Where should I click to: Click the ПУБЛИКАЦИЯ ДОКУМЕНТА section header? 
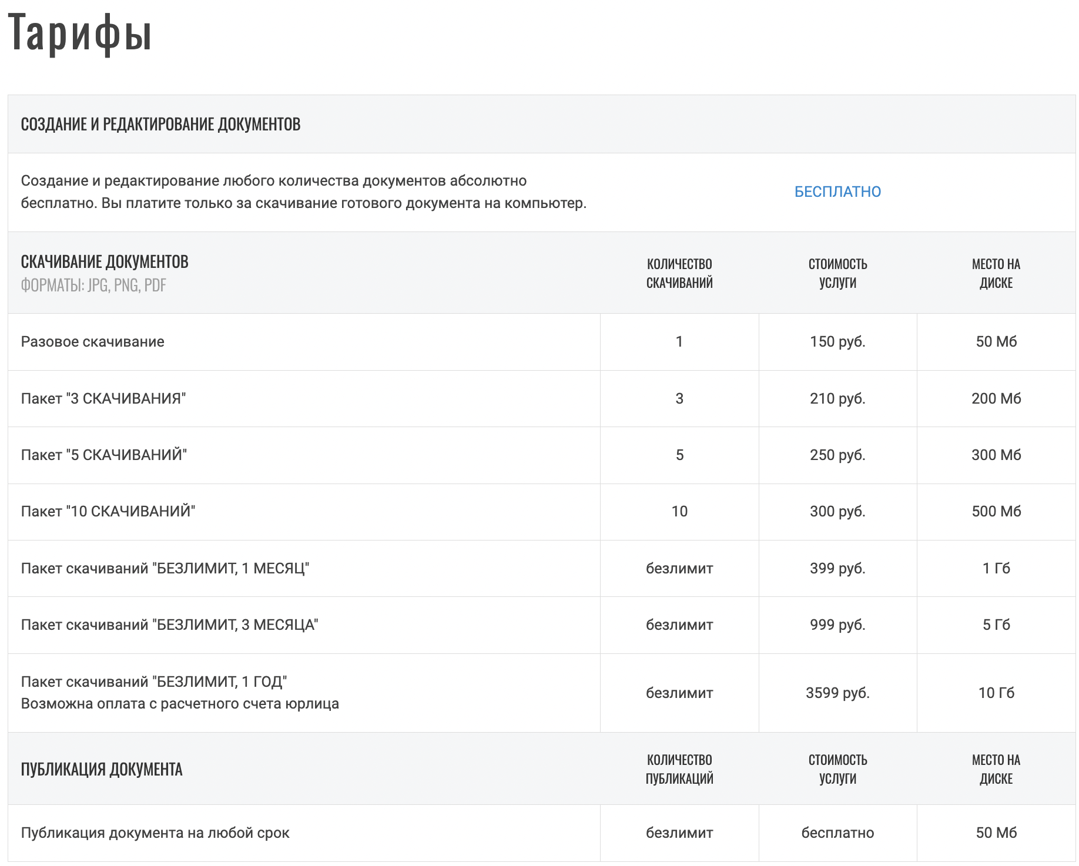point(102,770)
